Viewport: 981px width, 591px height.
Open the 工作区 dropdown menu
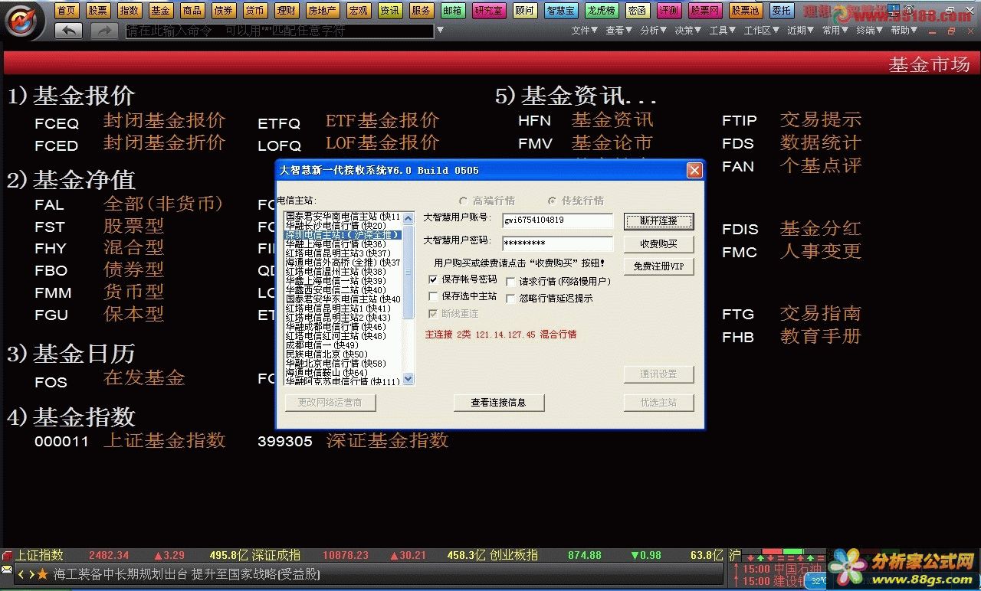[x=762, y=31]
